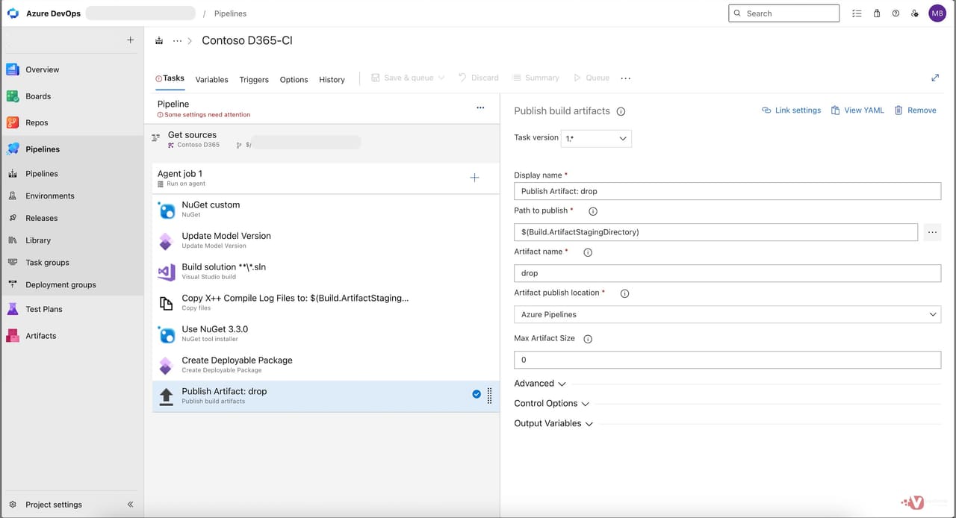
Task: Click drag handle on Publish Artifact row
Action: [x=489, y=396]
